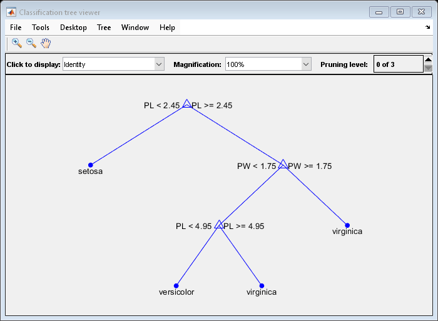Decrease pruning level with the down arrow
438x321 pixels.
point(428,69)
